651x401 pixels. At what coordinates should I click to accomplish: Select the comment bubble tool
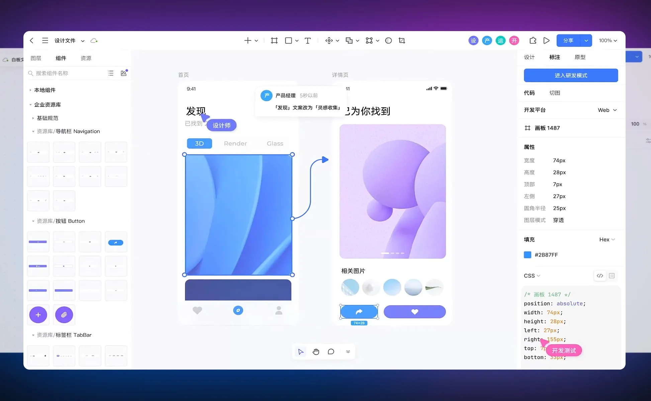coord(331,352)
